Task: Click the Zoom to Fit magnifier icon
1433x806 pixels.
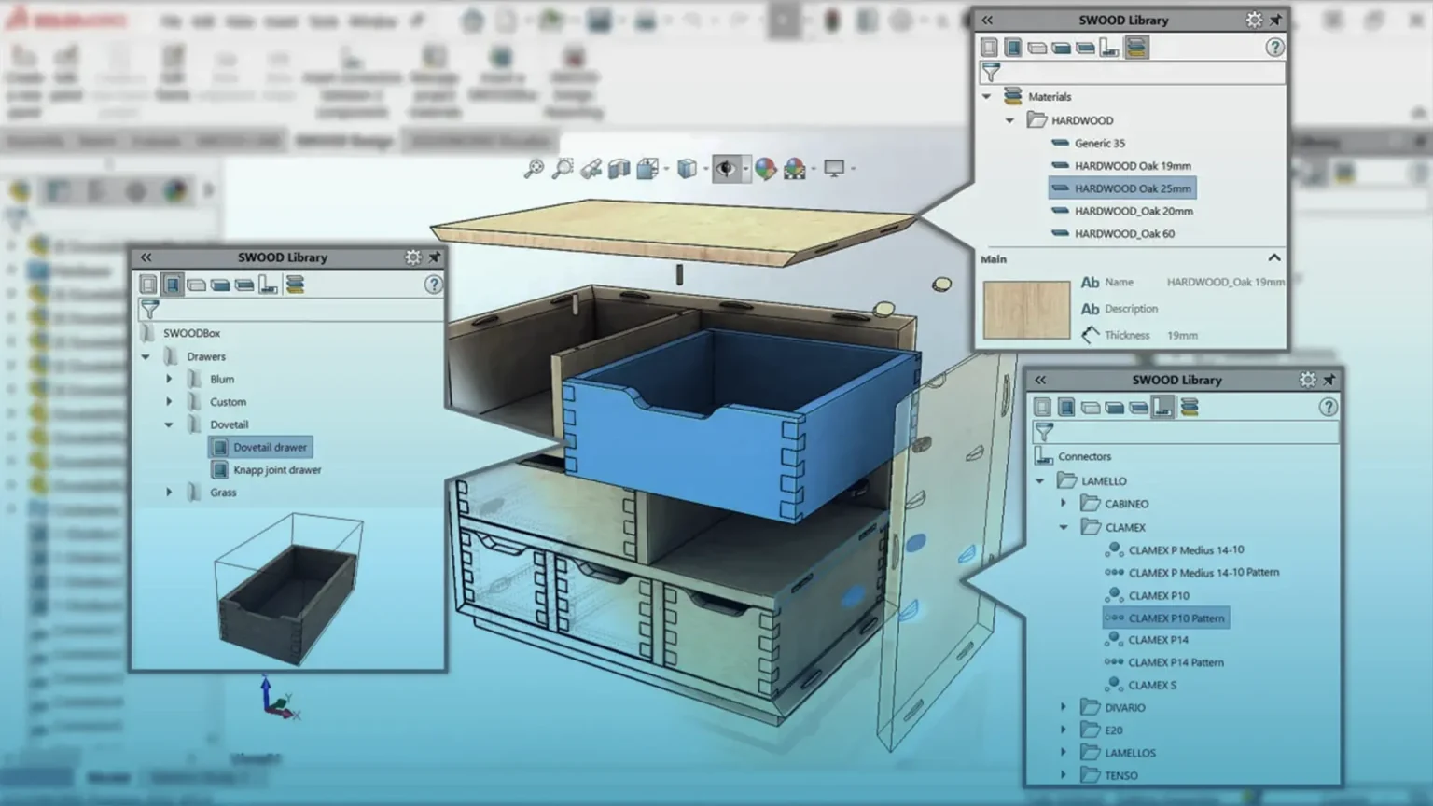Action: (533, 169)
